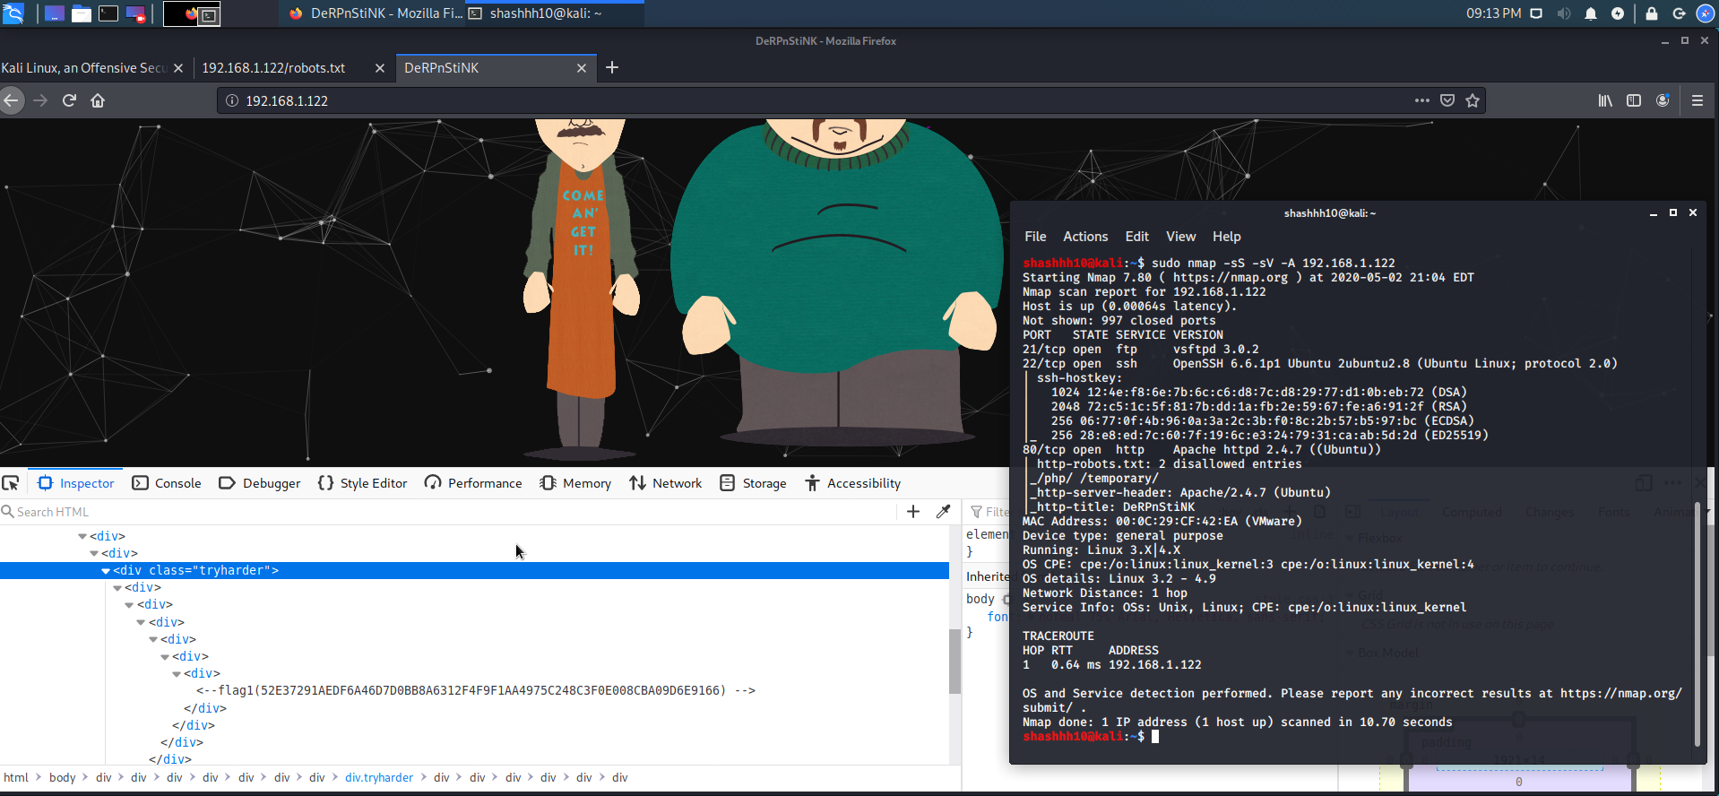Open the Network devtools tab
The height and width of the screenshot is (796, 1719).
click(x=666, y=483)
